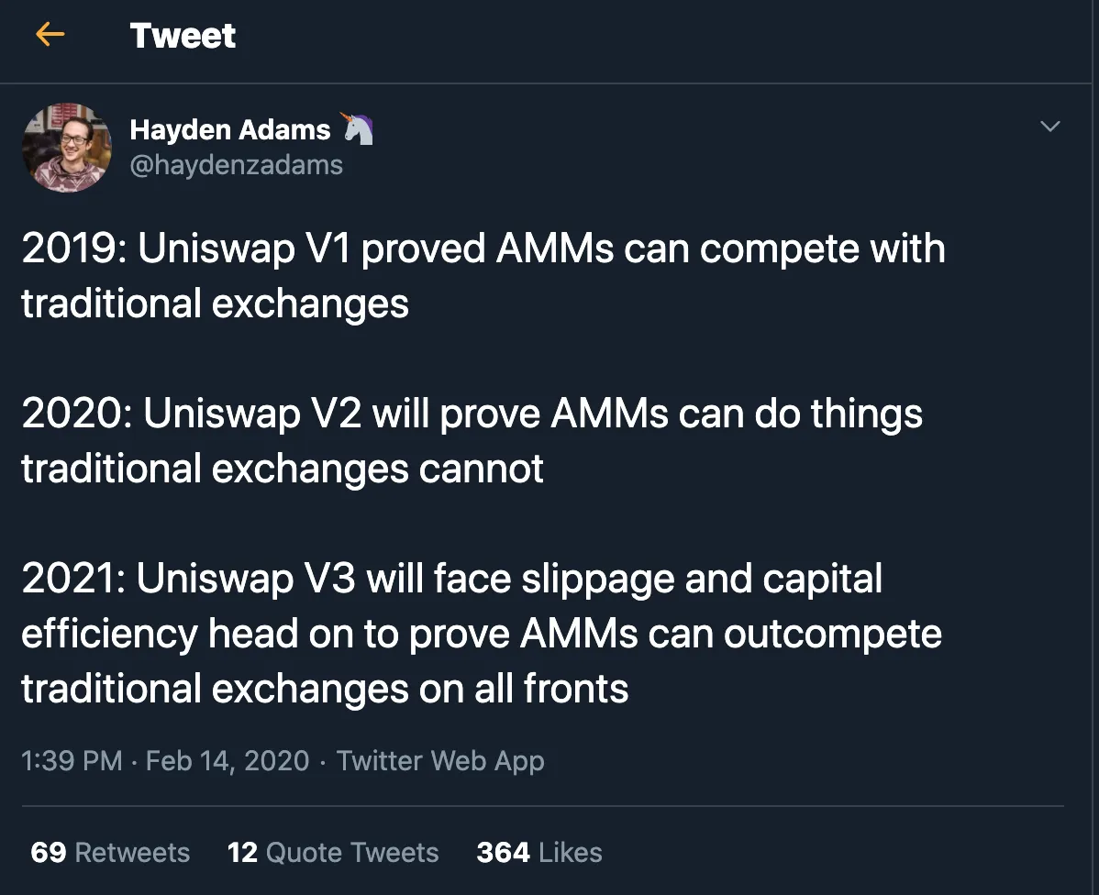Expand the tweet options chevron
The width and height of the screenshot is (1099, 895).
coord(1049,127)
